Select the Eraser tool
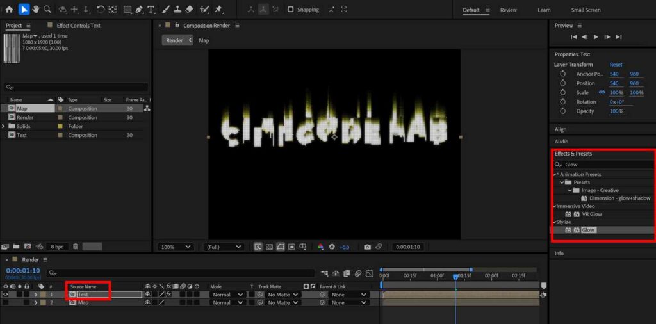 tap(189, 9)
